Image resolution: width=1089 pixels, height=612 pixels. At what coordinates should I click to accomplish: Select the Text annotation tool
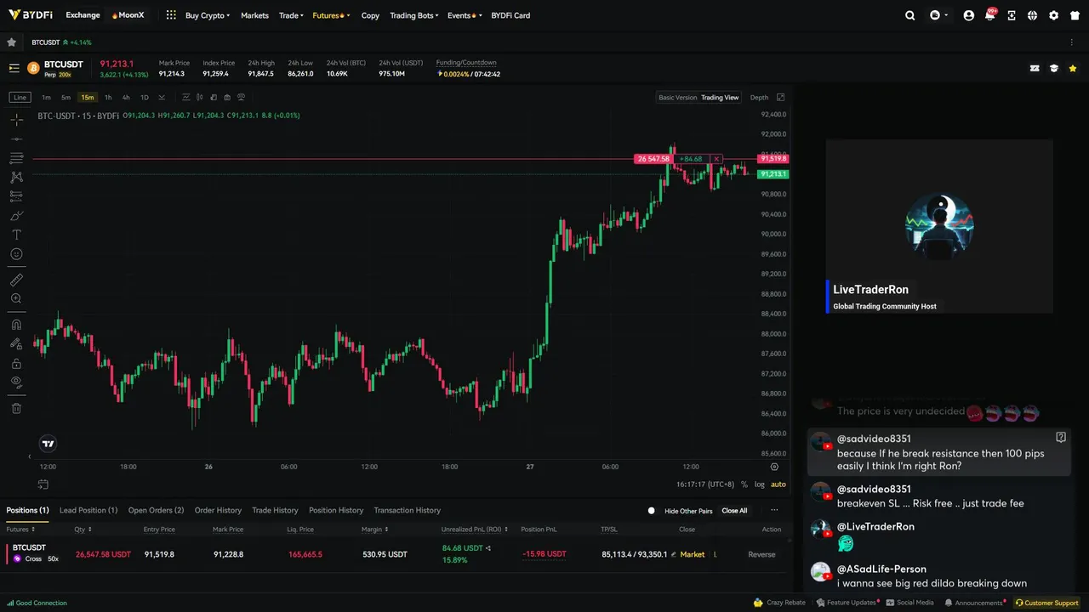pyautogui.click(x=16, y=235)
